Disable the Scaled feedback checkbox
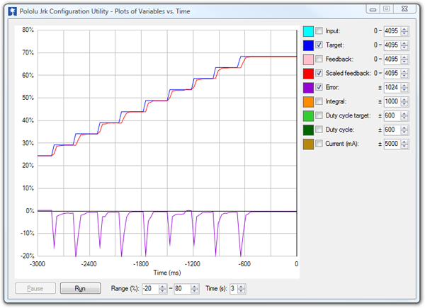 [x=319, y=74]
